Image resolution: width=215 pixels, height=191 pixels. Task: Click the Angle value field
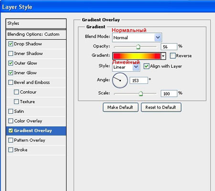139,81
